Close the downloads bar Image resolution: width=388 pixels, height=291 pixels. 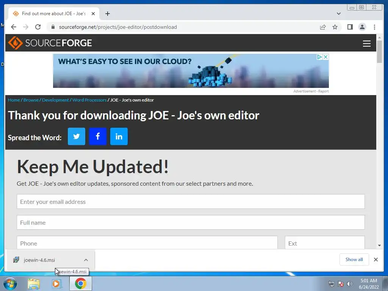click(375, 260)
